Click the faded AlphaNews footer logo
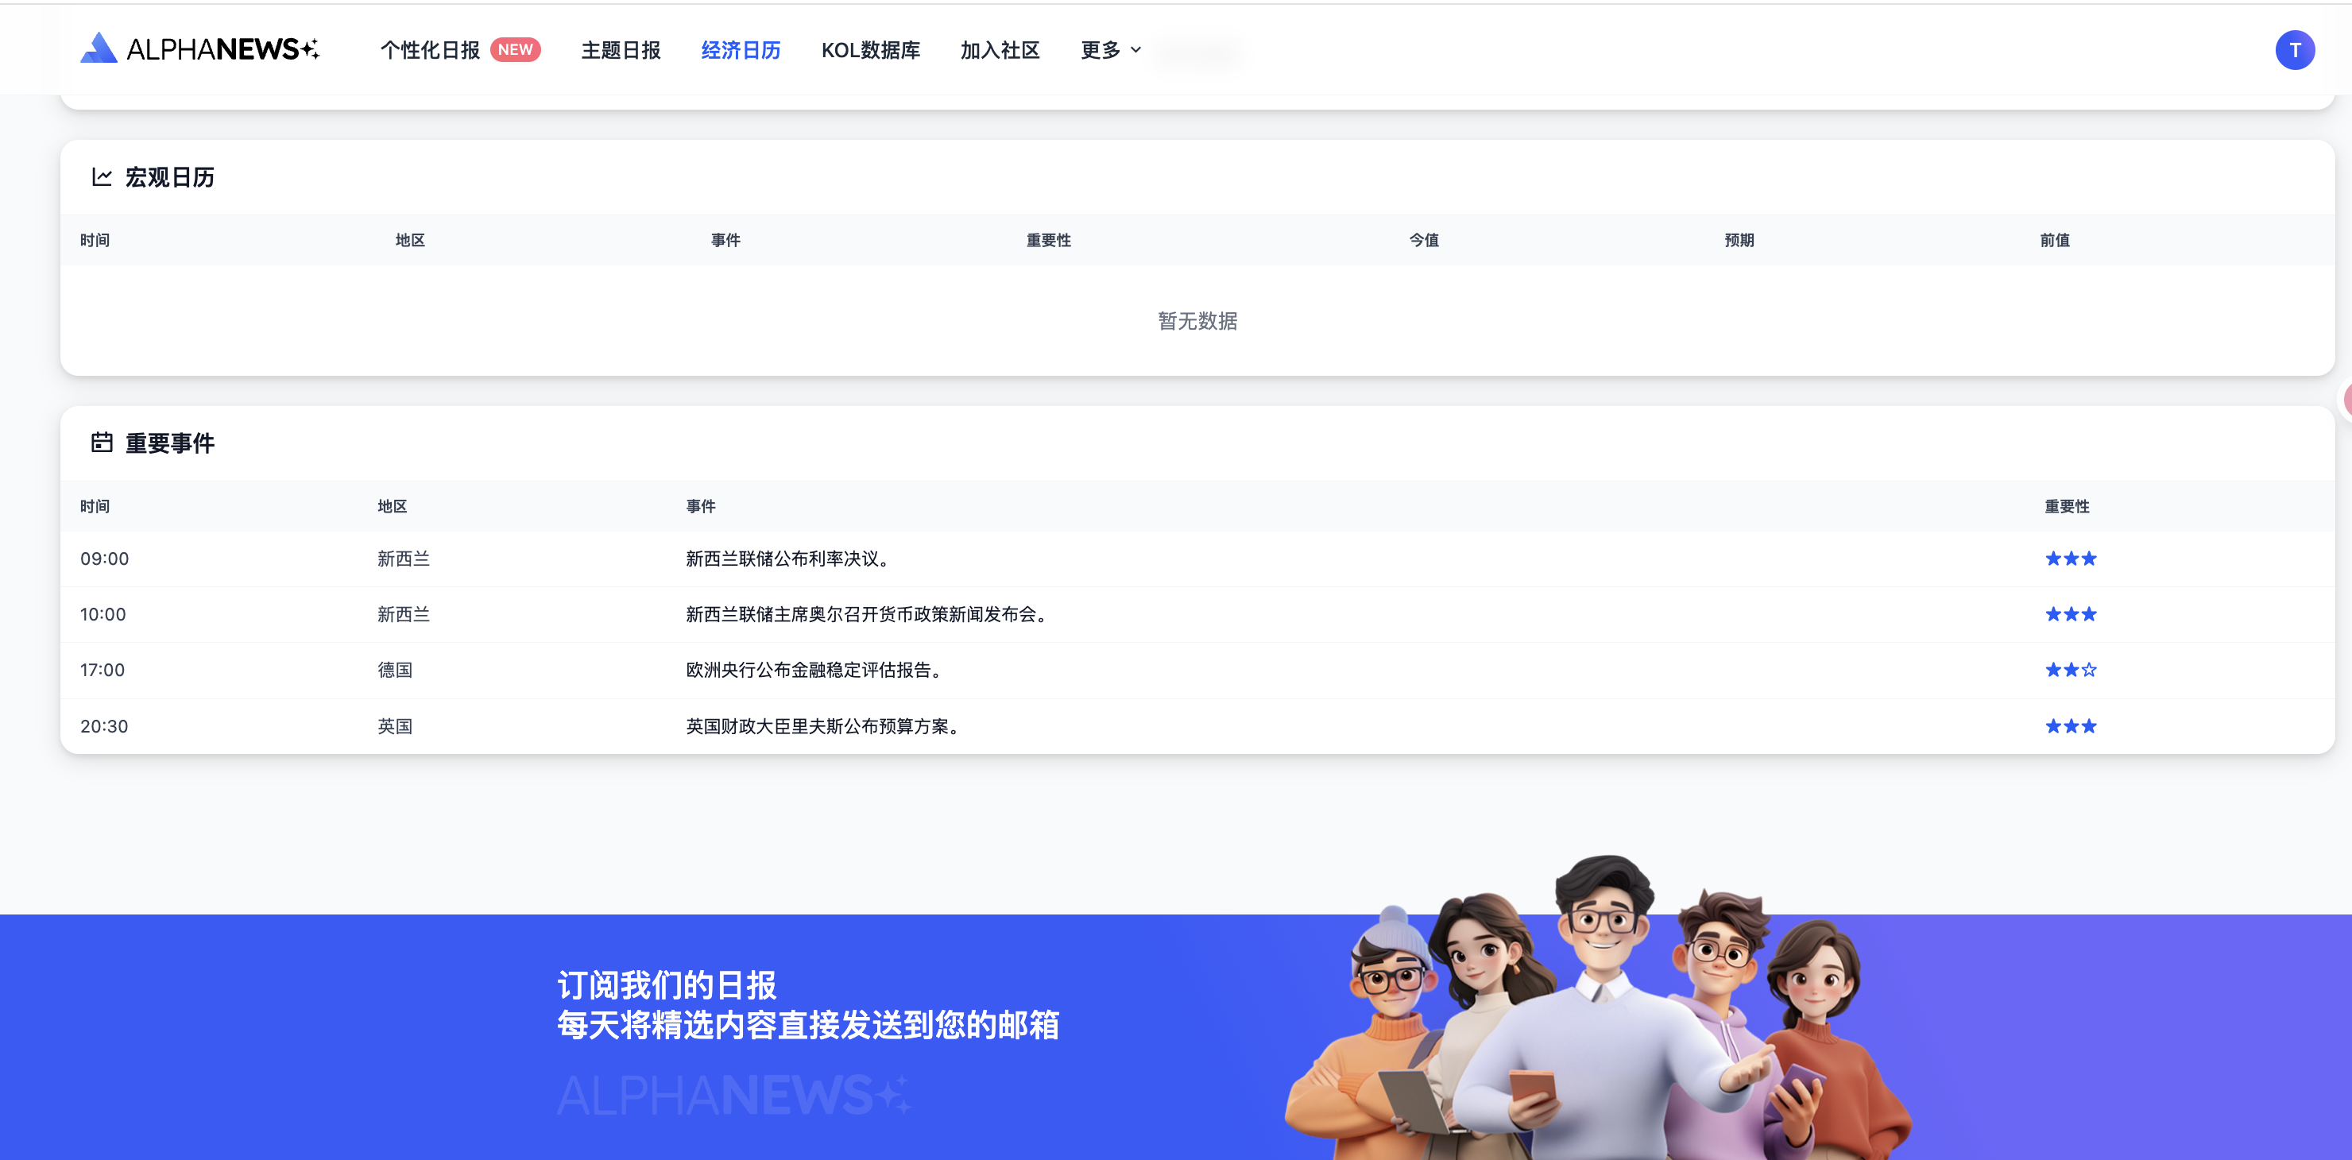 (733, 1095)
